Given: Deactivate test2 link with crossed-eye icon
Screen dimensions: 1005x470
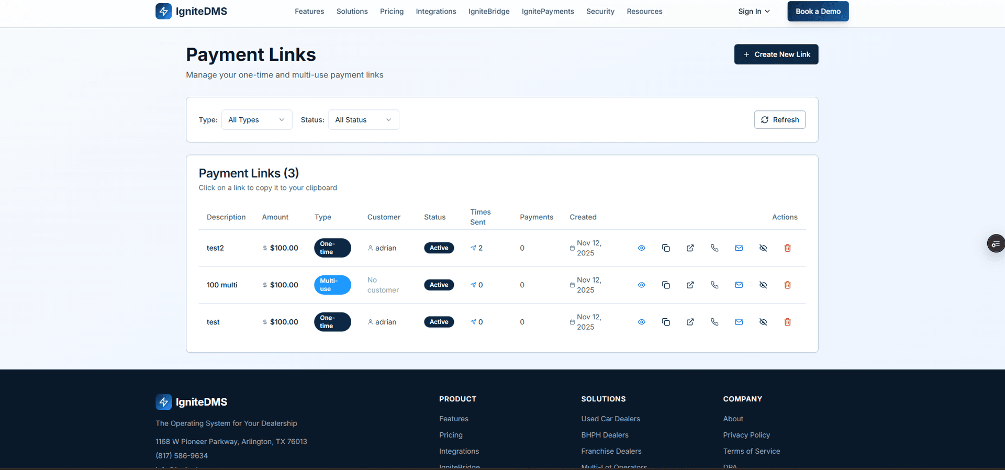Looking at the screenshot, I should coord(763,248).
